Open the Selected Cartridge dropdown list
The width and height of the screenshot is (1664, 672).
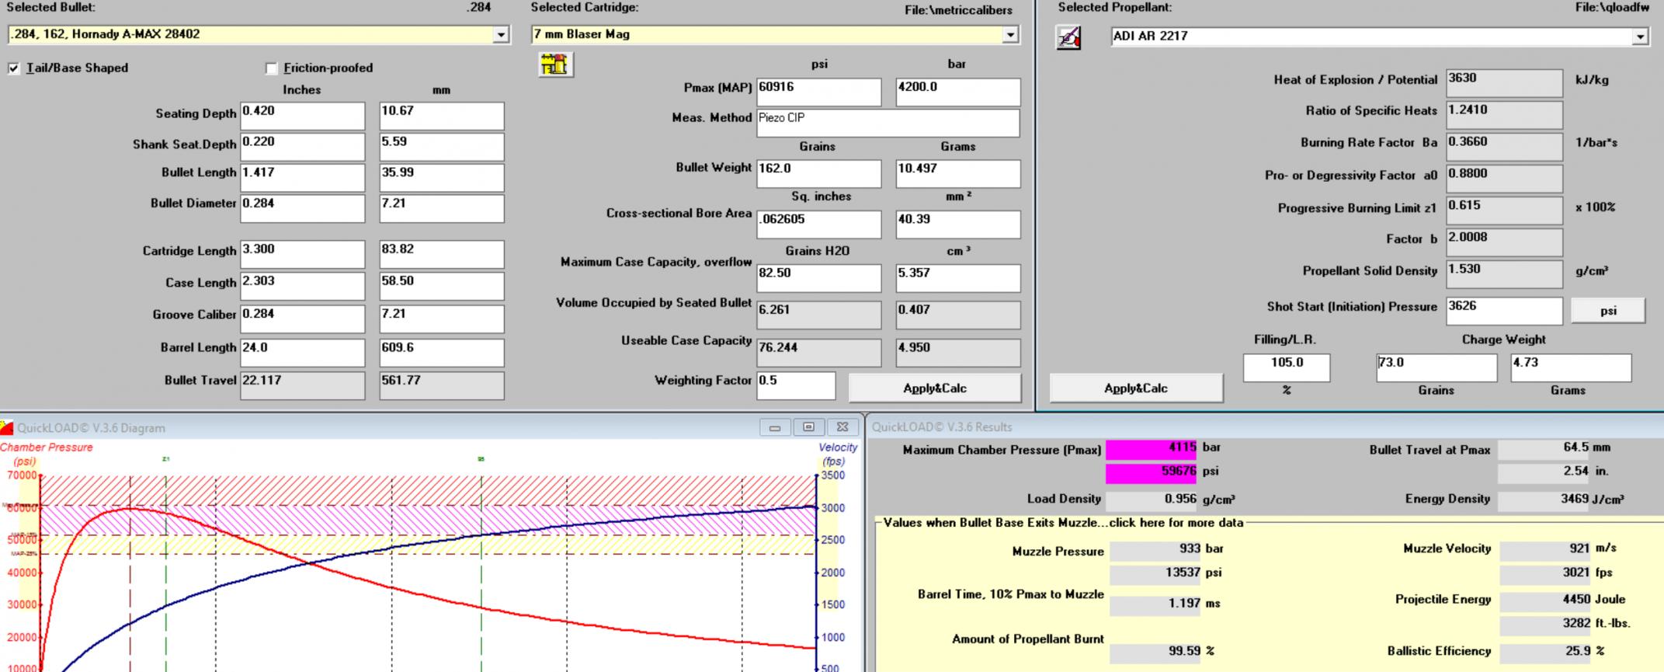[1010, 35]
